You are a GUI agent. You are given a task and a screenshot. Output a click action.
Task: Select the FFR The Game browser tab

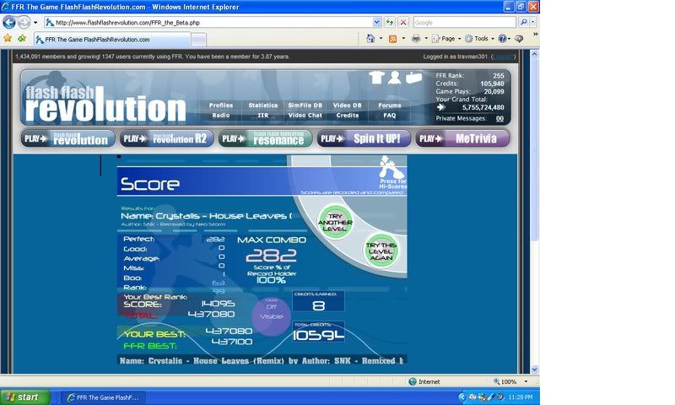[x=93, y=40]
